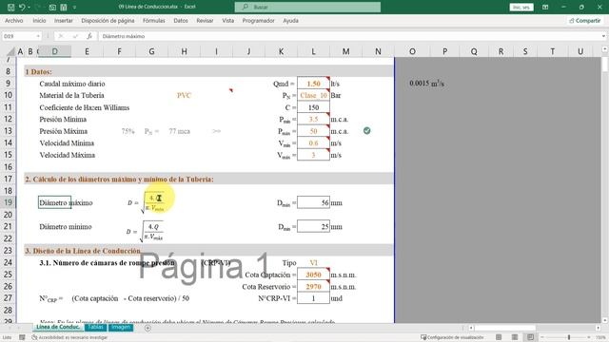Viewport: 609px width, 342px height.
Task: Open the Ayuda ribbon tab
Action: 290,21
